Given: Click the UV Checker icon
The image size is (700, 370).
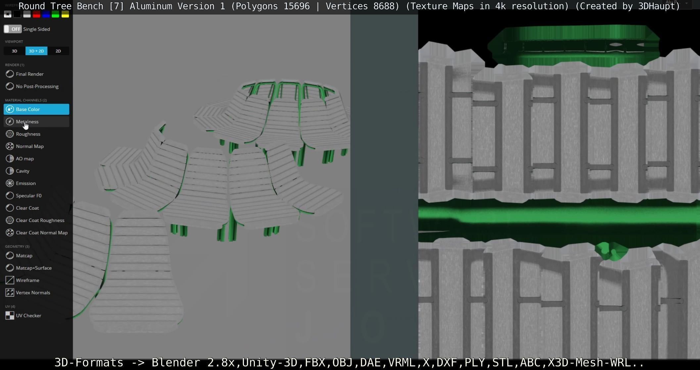Looking at the screenshot, I should (10, 315).
